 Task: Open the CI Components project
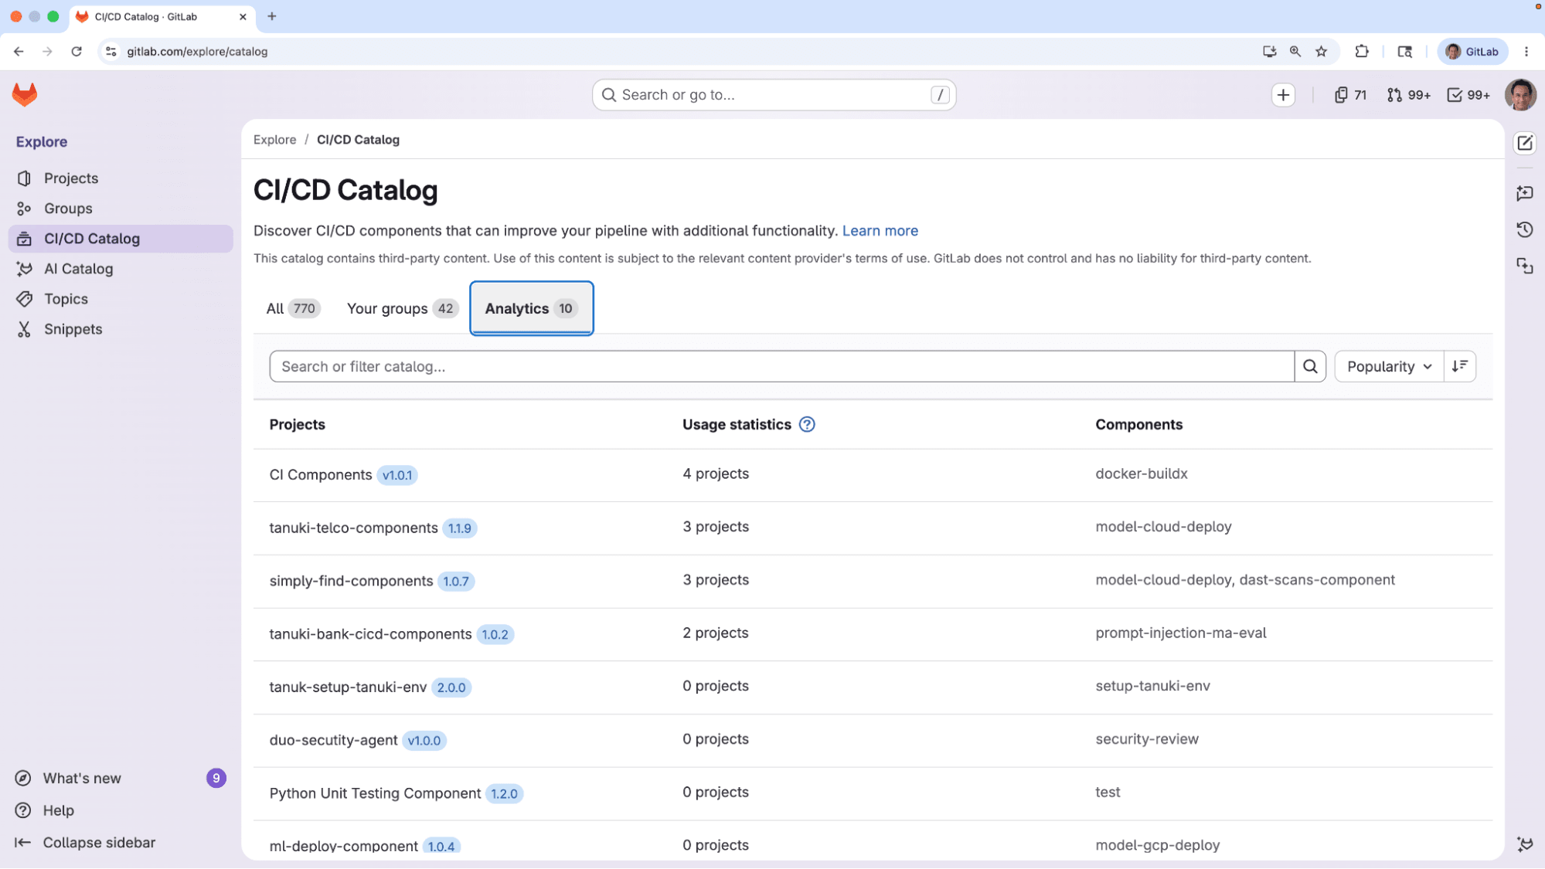click(321, 475)
